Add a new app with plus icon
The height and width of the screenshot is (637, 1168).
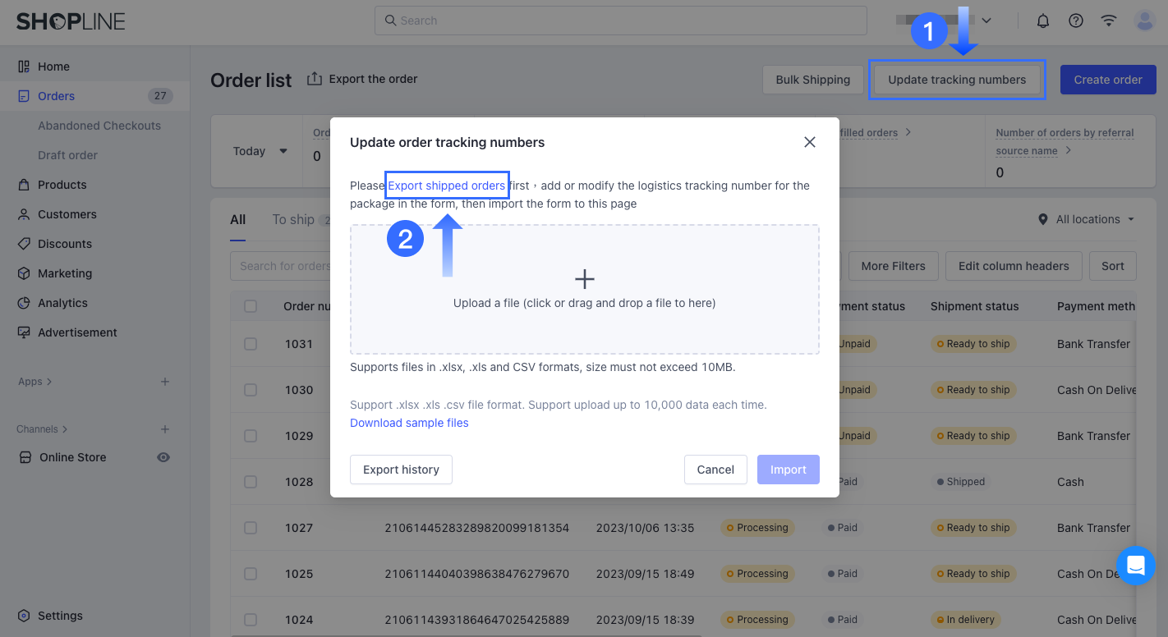pos(165,382)
